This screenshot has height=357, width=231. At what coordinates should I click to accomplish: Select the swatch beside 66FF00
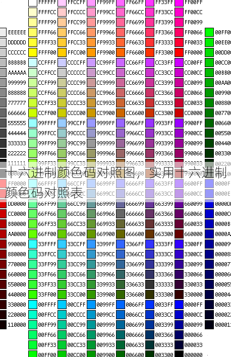pyautogui.click(x=33, y=234)
